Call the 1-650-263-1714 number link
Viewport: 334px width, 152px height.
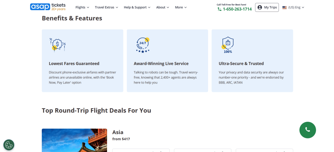237,9
